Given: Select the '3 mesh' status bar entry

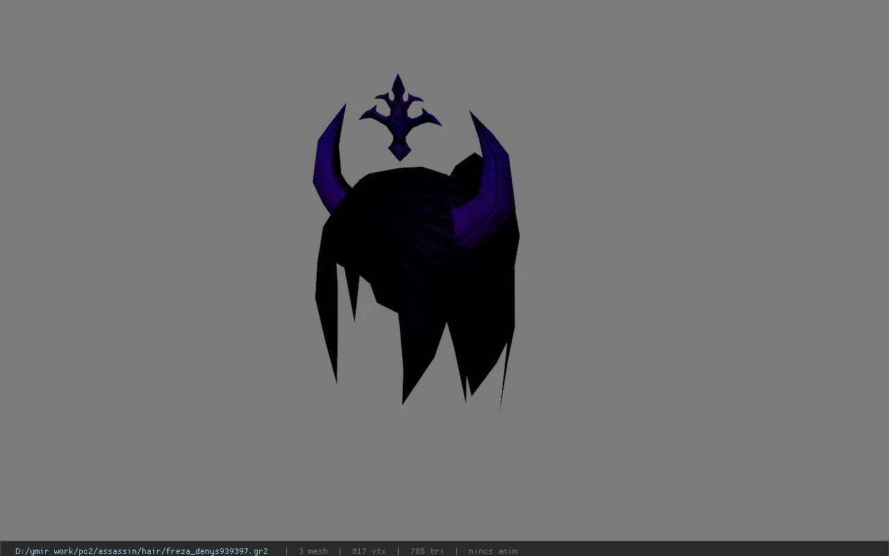Looking at the screenshot, I should coord(313,551).
